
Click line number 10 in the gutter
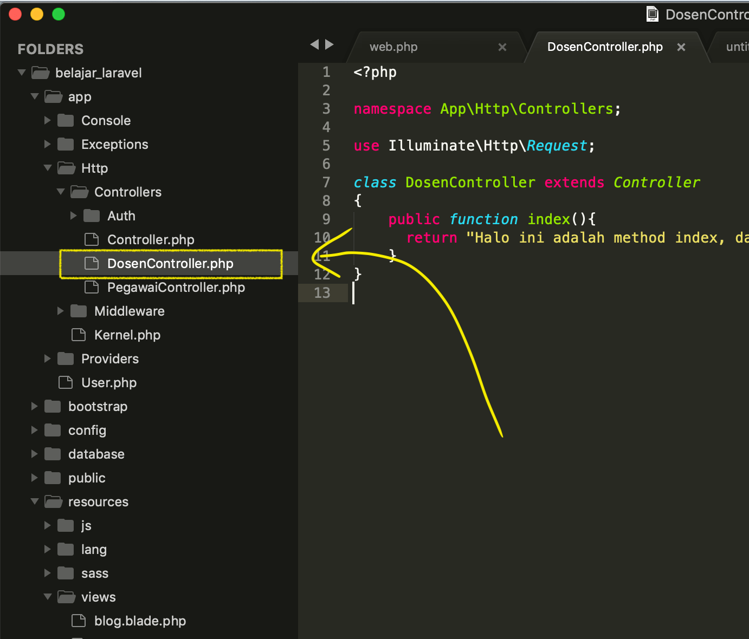point(322,237)
